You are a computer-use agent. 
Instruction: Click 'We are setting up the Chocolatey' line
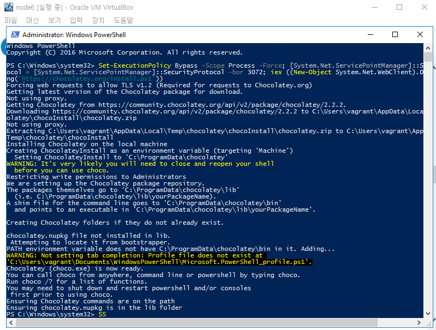pyautogui.click(x=105, y=183)
